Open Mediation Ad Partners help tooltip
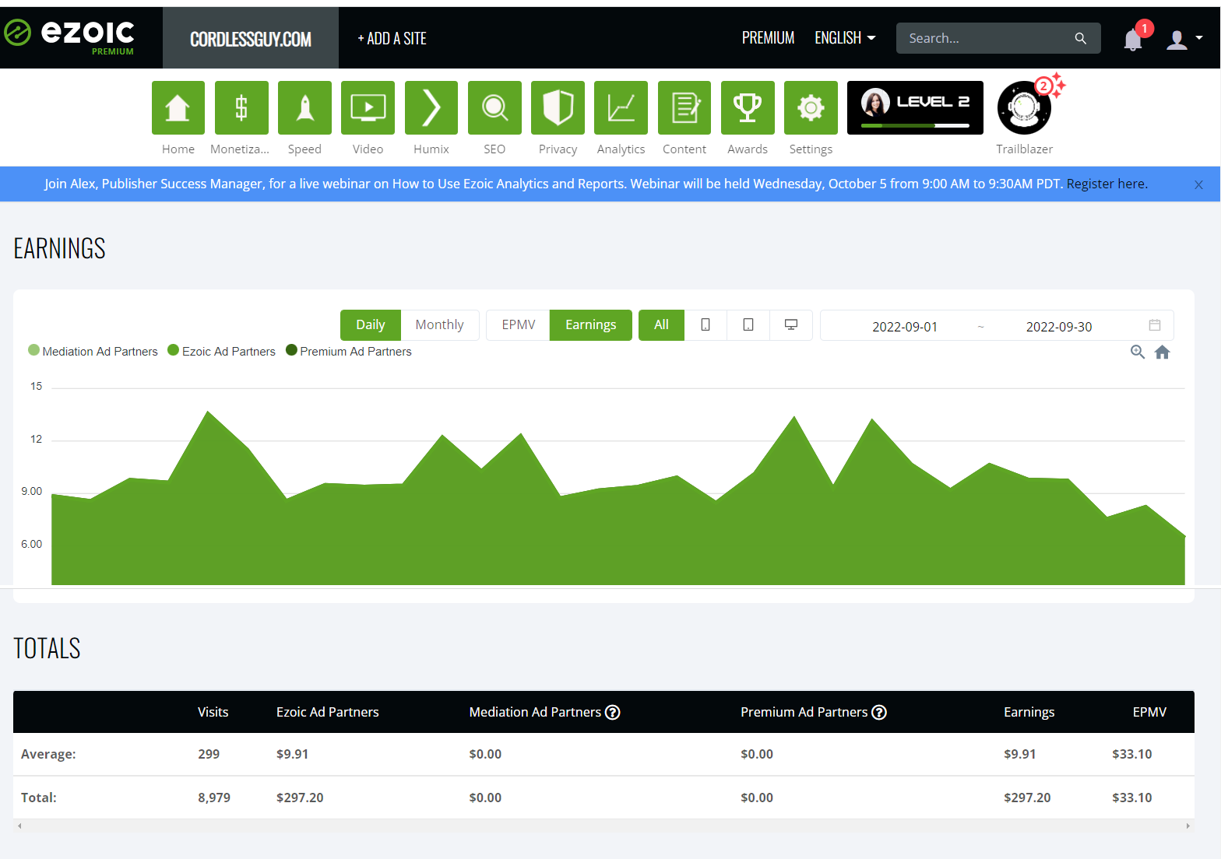Viewport: 1221px width, 859px height. pyautogui.click(x=613, y=712)
